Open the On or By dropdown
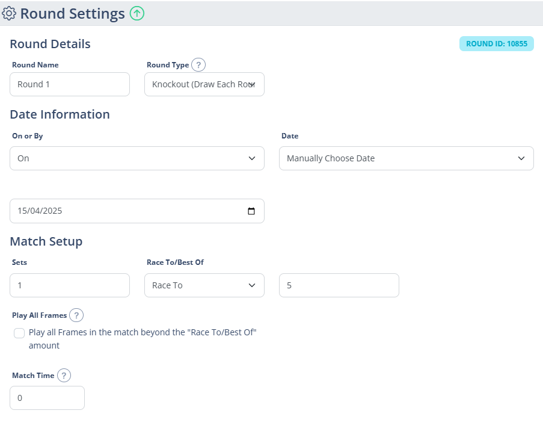543x431 pixels. [x=137, y=158]
